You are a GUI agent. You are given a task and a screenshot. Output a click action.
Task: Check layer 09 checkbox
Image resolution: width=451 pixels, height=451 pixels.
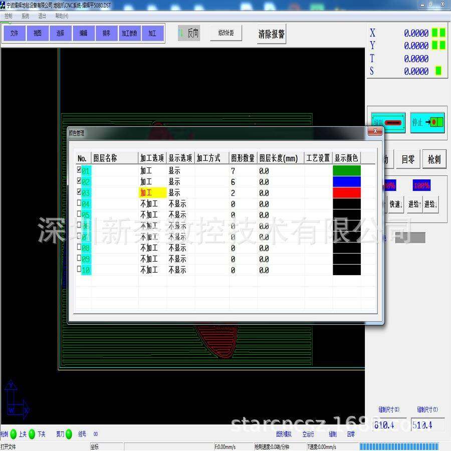[79, 258]
